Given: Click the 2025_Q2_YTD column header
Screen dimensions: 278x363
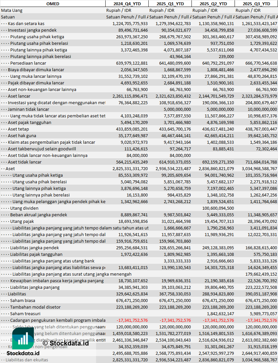Looking at the screenshot, I should [213, 4].
